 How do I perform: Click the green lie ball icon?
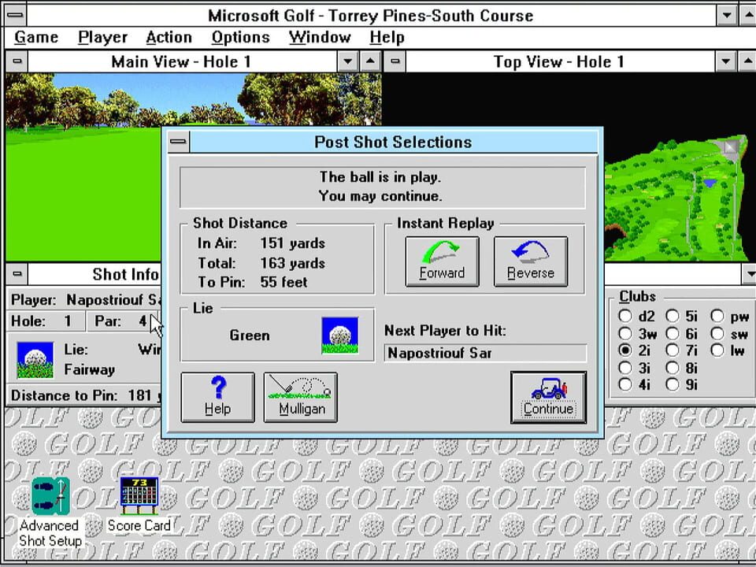pos(339,335)
